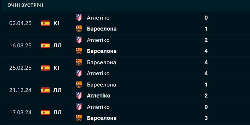Click Spain flag beside 16.03.25 match
The image size is (250, 125).
coord(45,46)
